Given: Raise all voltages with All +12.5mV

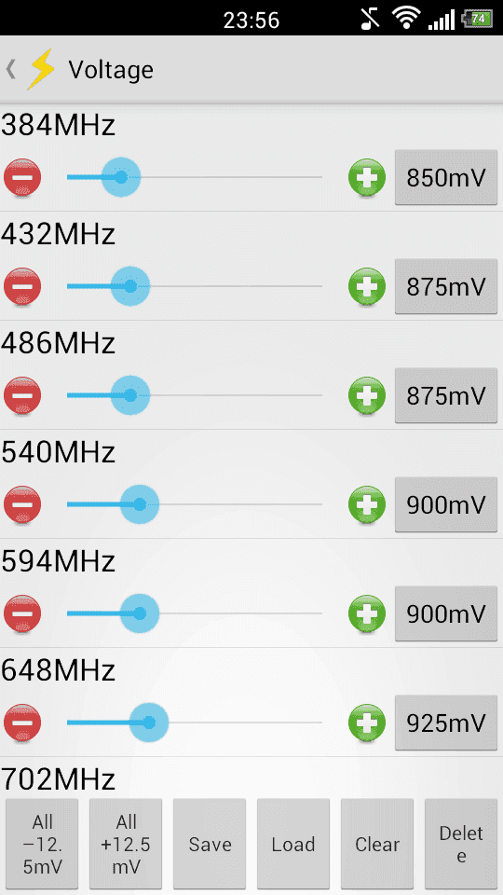Looking at the screenshot, I should 126,844.
